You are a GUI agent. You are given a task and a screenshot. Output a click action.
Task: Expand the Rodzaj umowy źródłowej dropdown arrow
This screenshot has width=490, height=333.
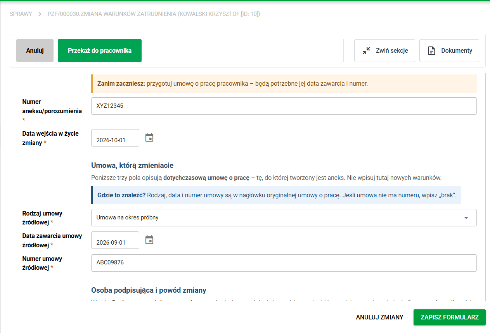point(466,217)
